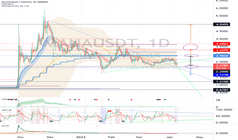This screenshot has width=238, height=140.
Task: Select the WRSI_SR indicator label
Action: click(x=7, y=110)
